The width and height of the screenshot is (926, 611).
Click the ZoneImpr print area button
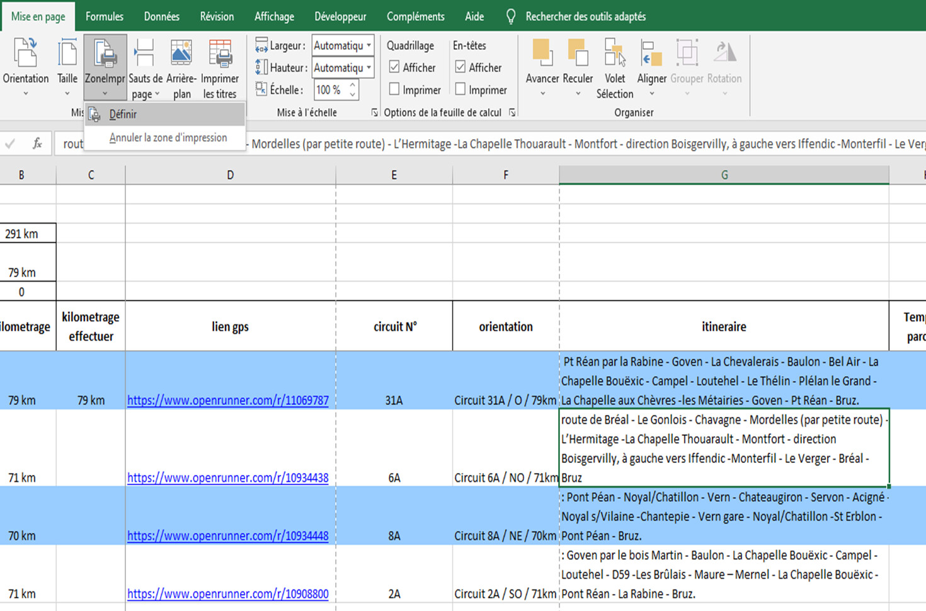tap(105, 66)
